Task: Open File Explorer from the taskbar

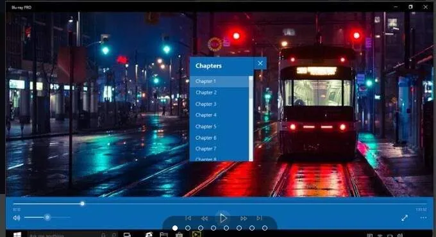Action: coord(163,235)
